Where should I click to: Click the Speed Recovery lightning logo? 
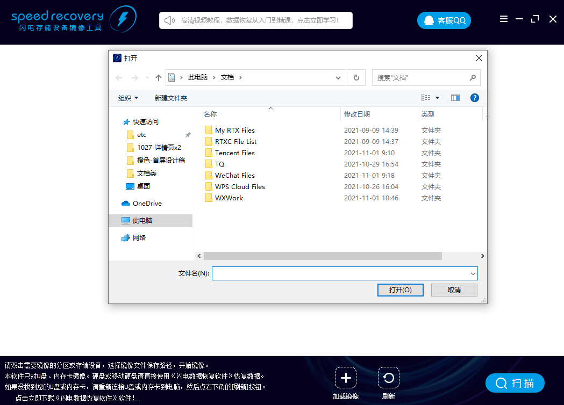tap(123, 19)
